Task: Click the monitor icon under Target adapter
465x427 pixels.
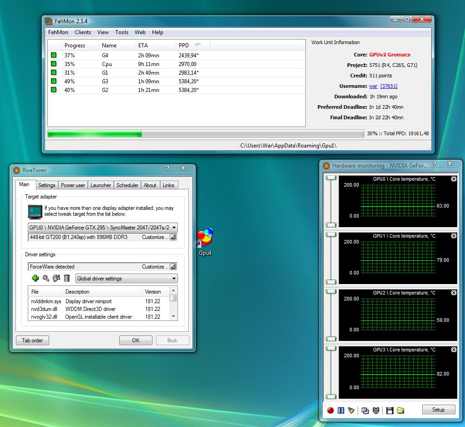Action: click(35, 212)
